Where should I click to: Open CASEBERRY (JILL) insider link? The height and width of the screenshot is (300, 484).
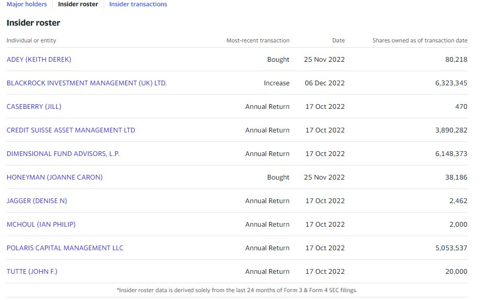(x=34, y=106)
